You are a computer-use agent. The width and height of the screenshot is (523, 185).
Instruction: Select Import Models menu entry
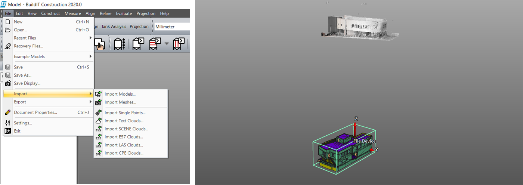click(x=120, y=94)
